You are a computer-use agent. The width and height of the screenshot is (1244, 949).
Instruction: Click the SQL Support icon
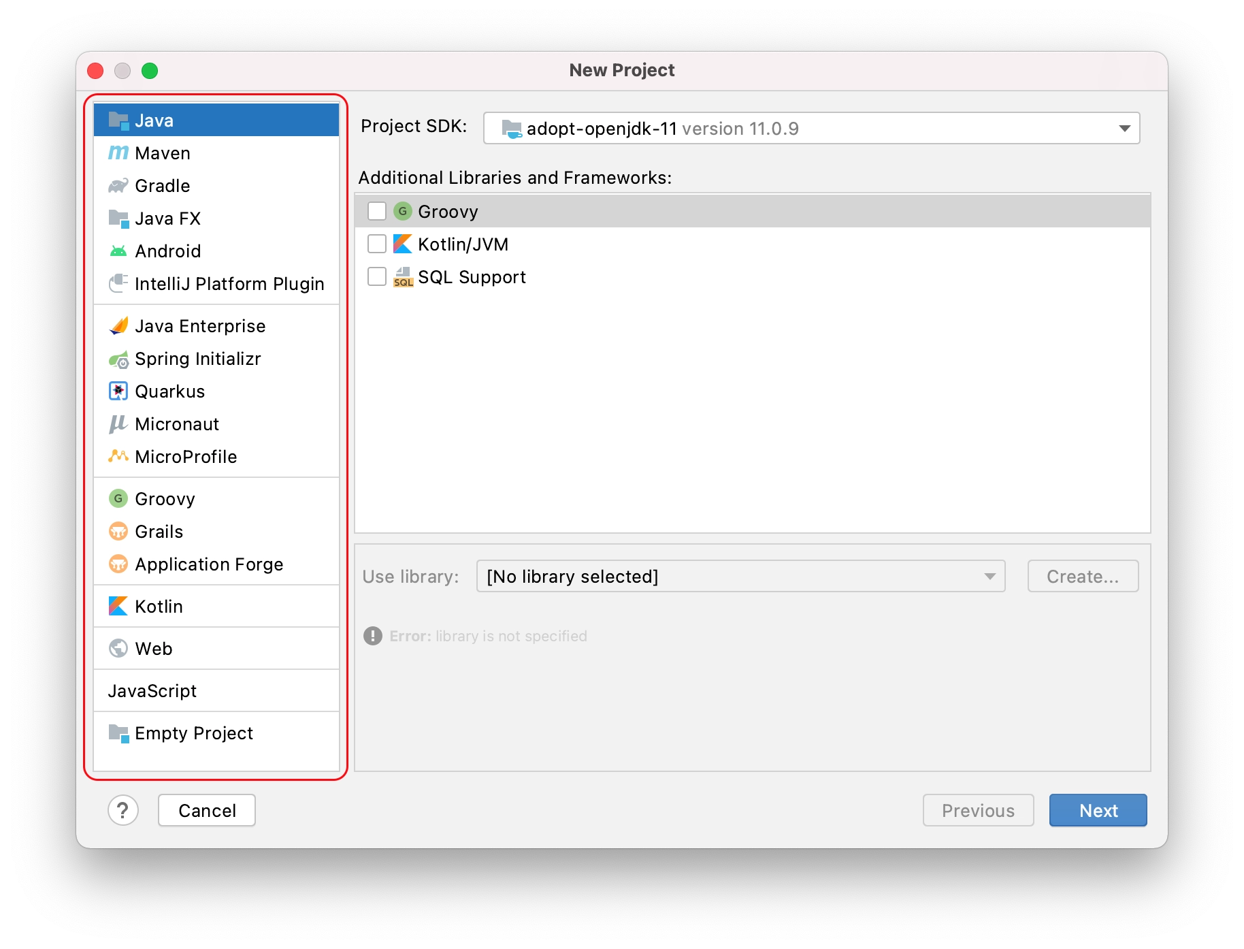pos(403,277)
